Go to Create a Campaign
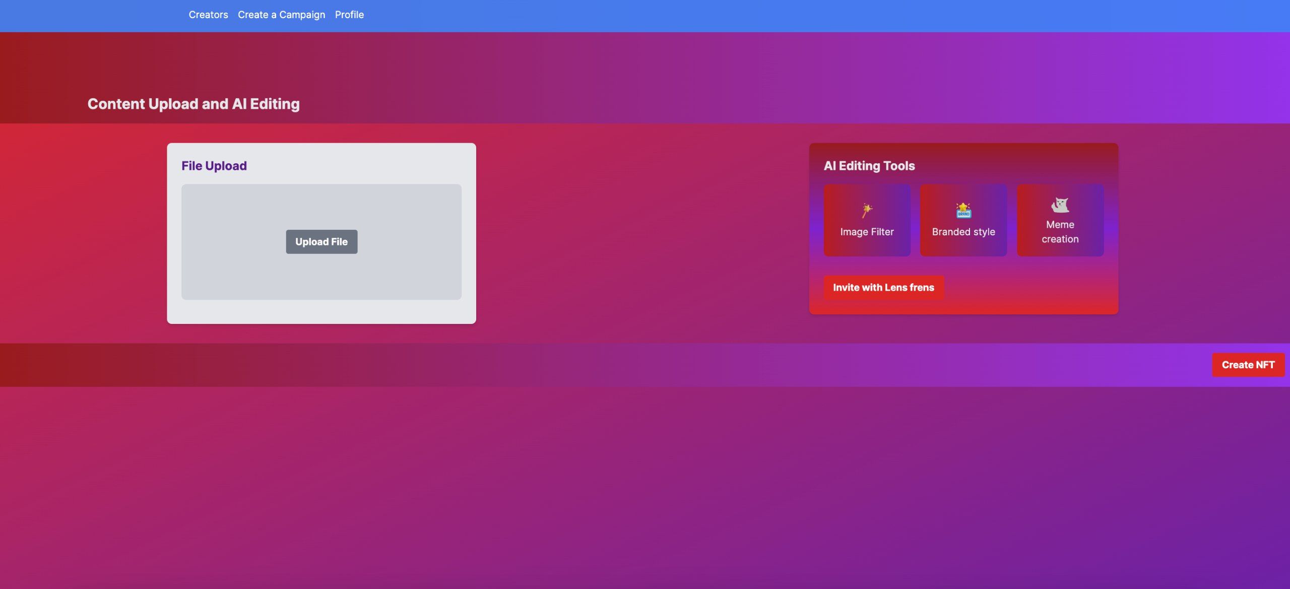The width and height of the screenshot is (1290, 589). pos(281,15)
